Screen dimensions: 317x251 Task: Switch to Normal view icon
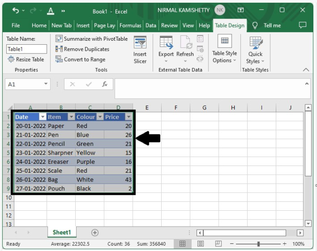(182, 244)
